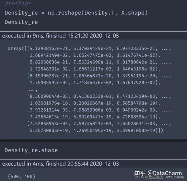Click value 8.36090644e-03 in the output
Screen dimensions: 187x181
point(49,96)
